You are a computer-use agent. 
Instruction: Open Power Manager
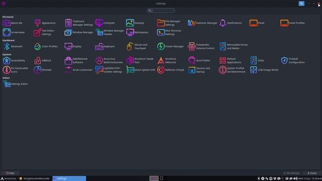(x=171, y=47)
